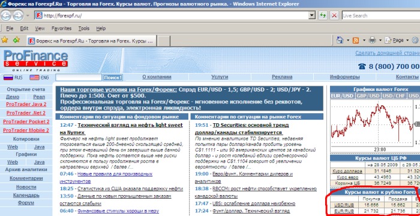Viewport: 420px width, 216px height.
Task: Open the О компании navigation link
Action: click(x=157, y=77)
